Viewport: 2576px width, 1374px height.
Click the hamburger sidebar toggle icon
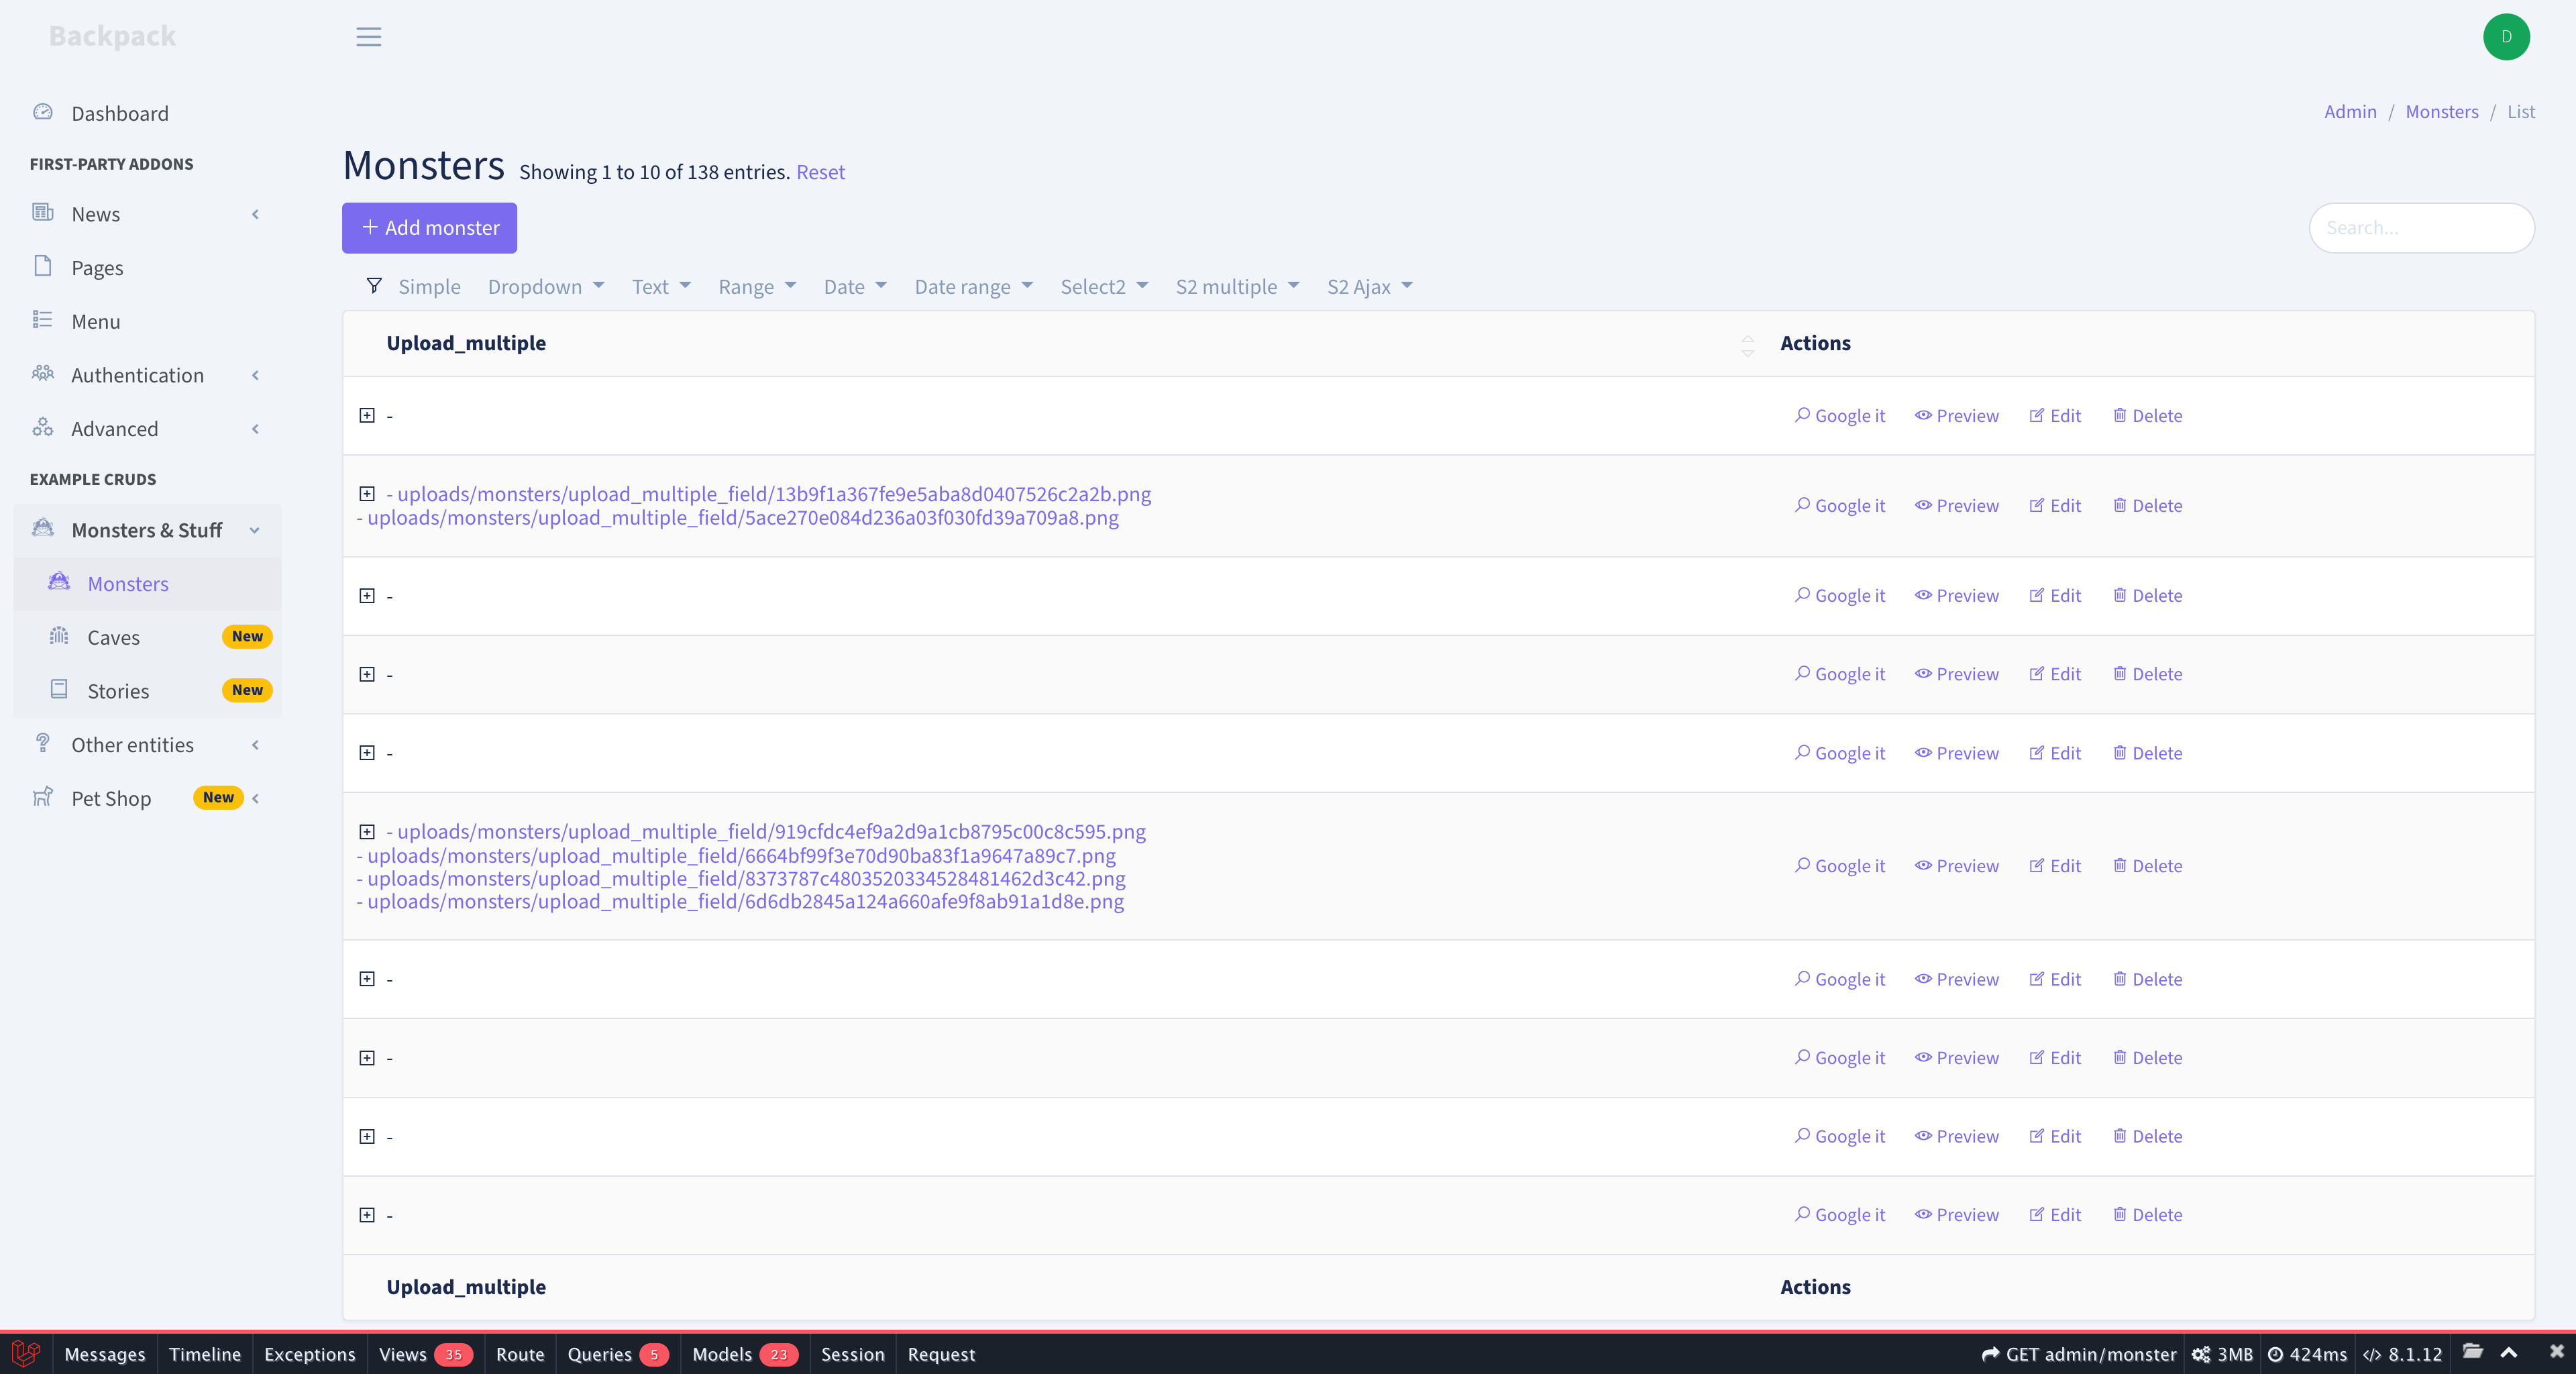point(368,37)
